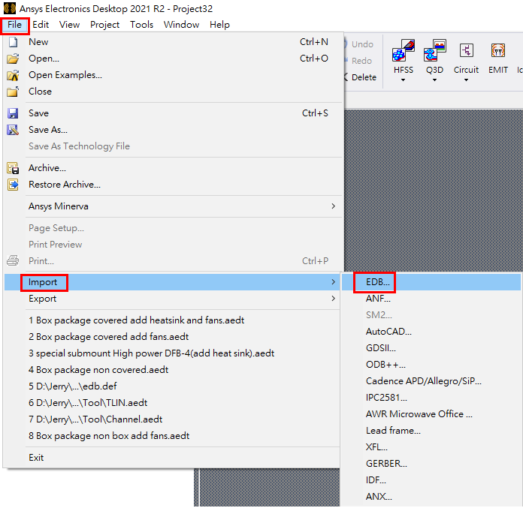Click the Delete toolbar button
This screenshot has height=508, width=523.
click(361, 77)
